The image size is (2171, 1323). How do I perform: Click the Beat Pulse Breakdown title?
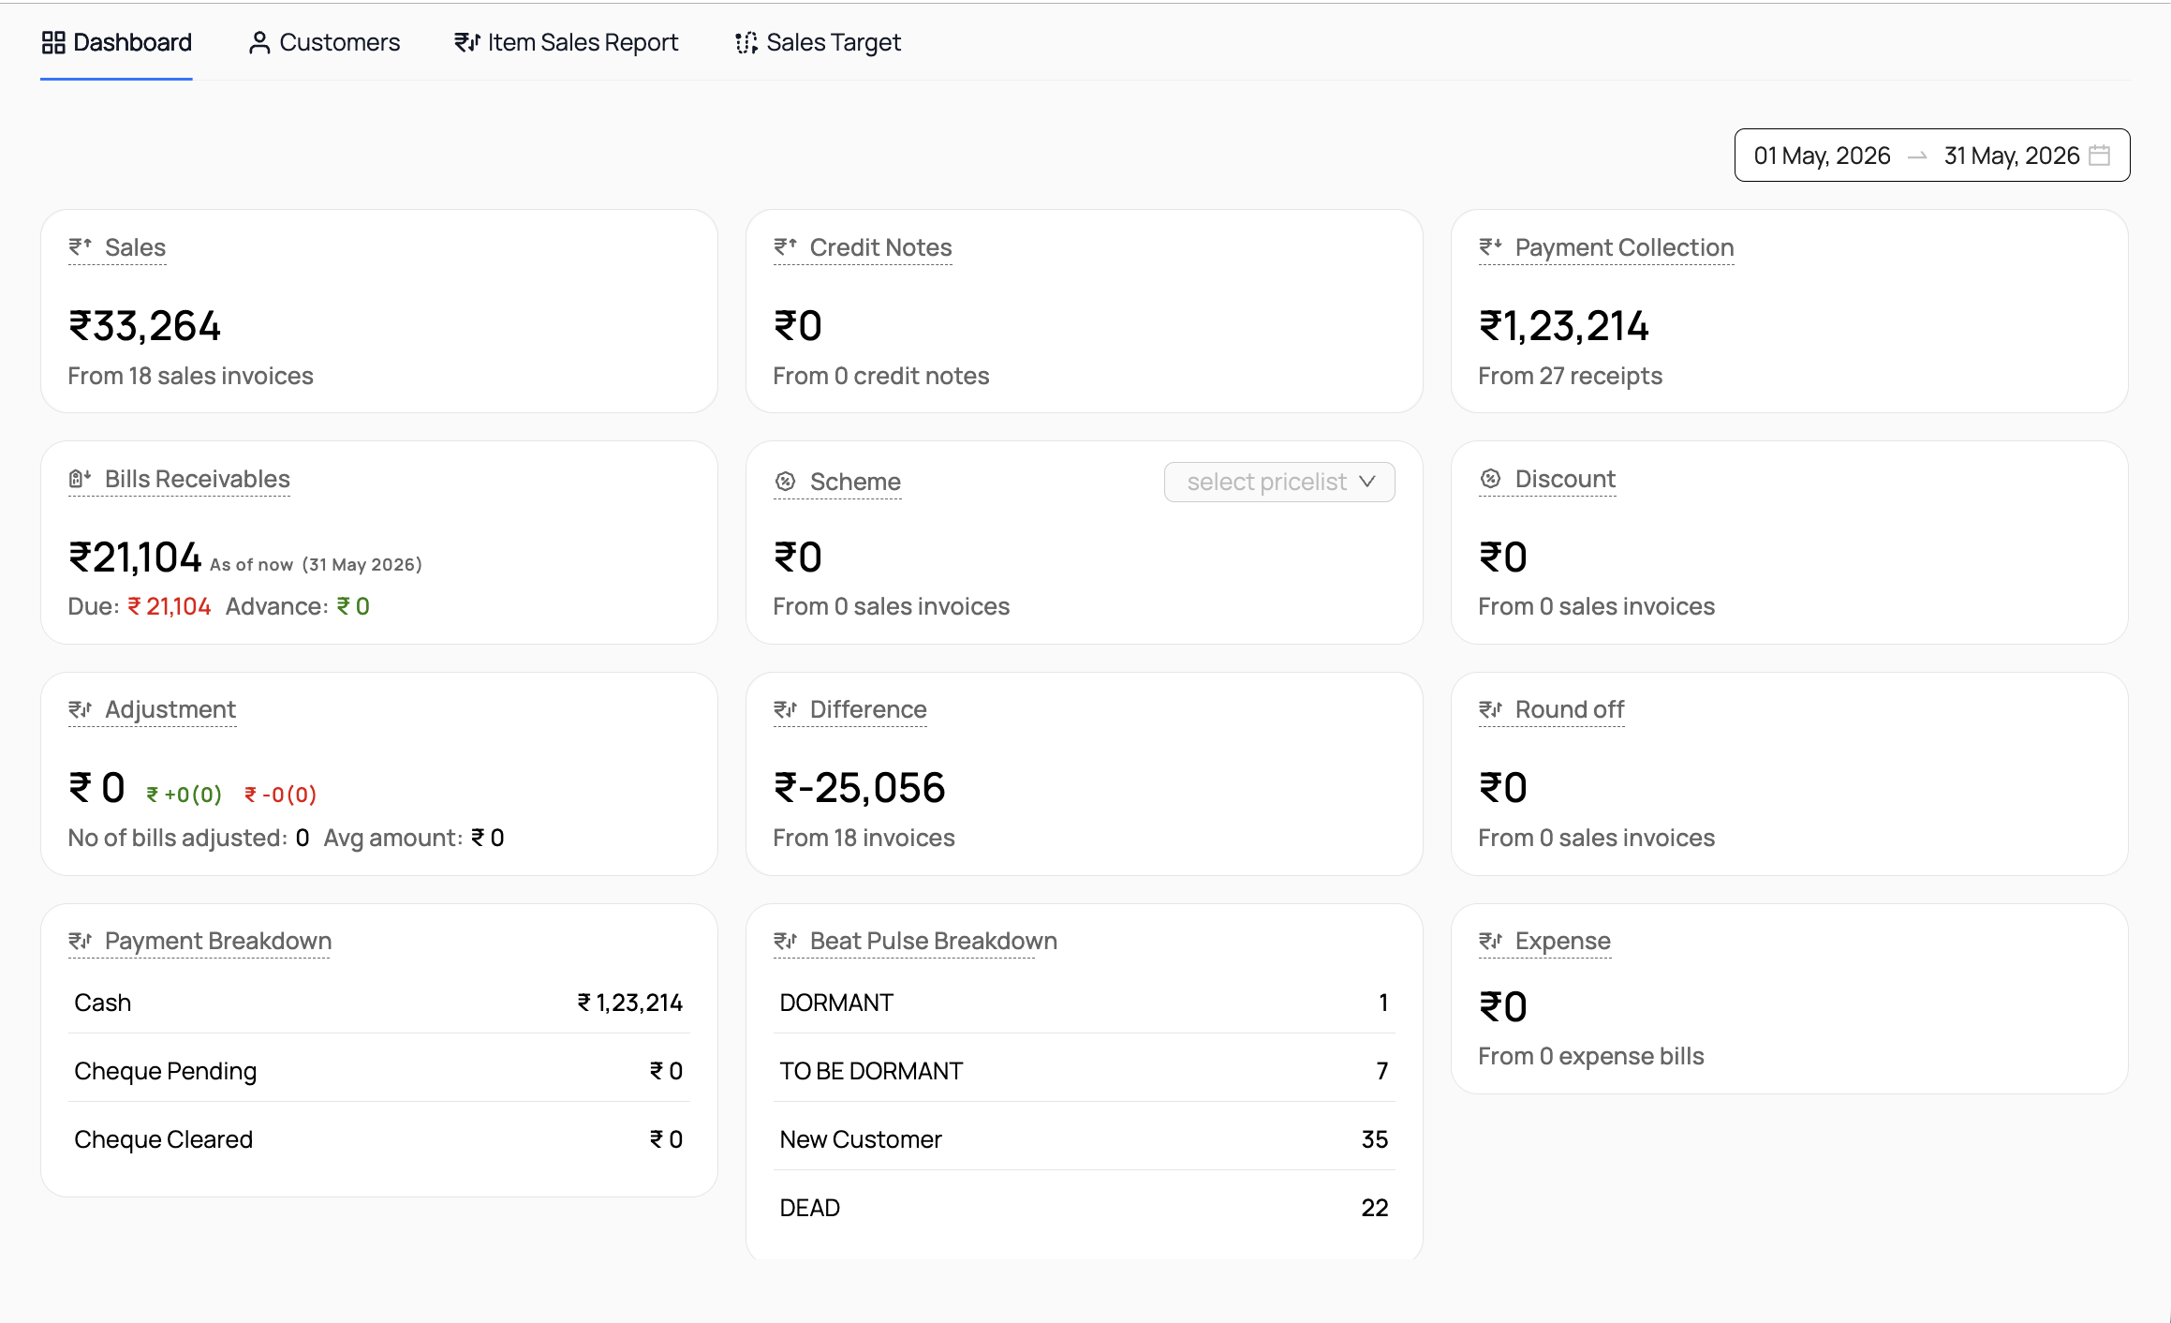(934, 941)
